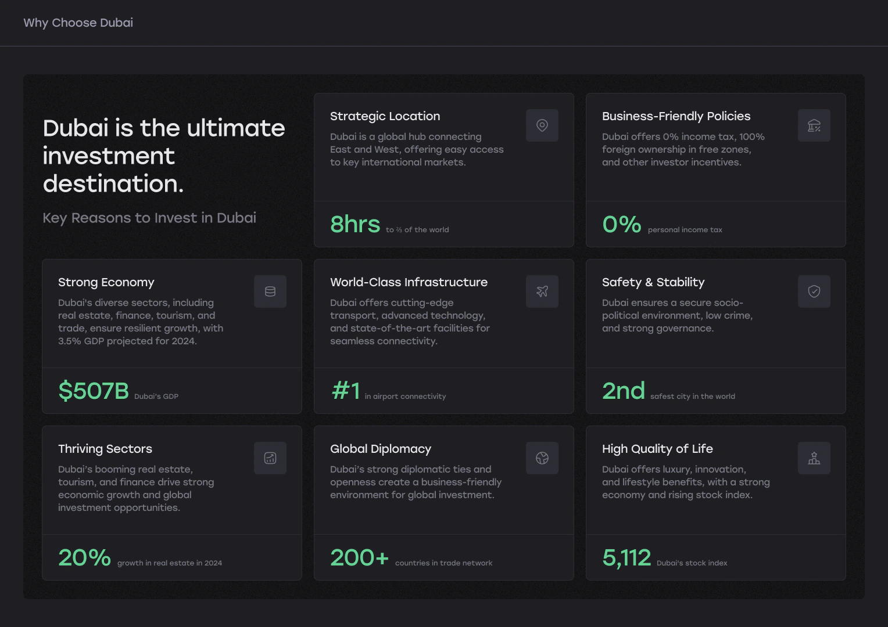Click the map pin icon on Strategic Location
This screenshot has width=888, height=627.
click(542, 125)
